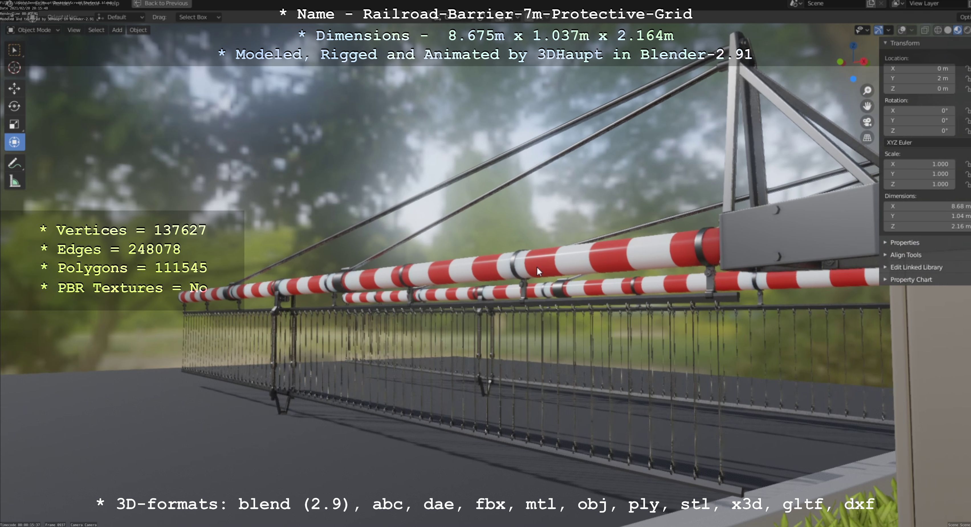Open the Object menu
Image resolution: width=971 pixels, height=527 pixels.
[138, 30]
